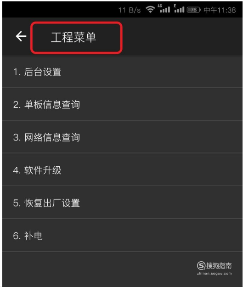Click the number 78 in battery indicator
The width and height of the screenshot is (243, 287).
(194, 10)
